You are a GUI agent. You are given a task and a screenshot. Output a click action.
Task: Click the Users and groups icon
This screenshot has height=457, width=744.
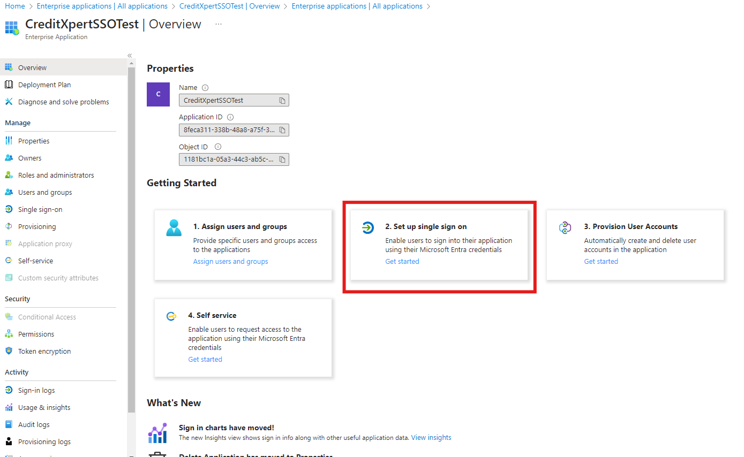click(x=9, y=192)
